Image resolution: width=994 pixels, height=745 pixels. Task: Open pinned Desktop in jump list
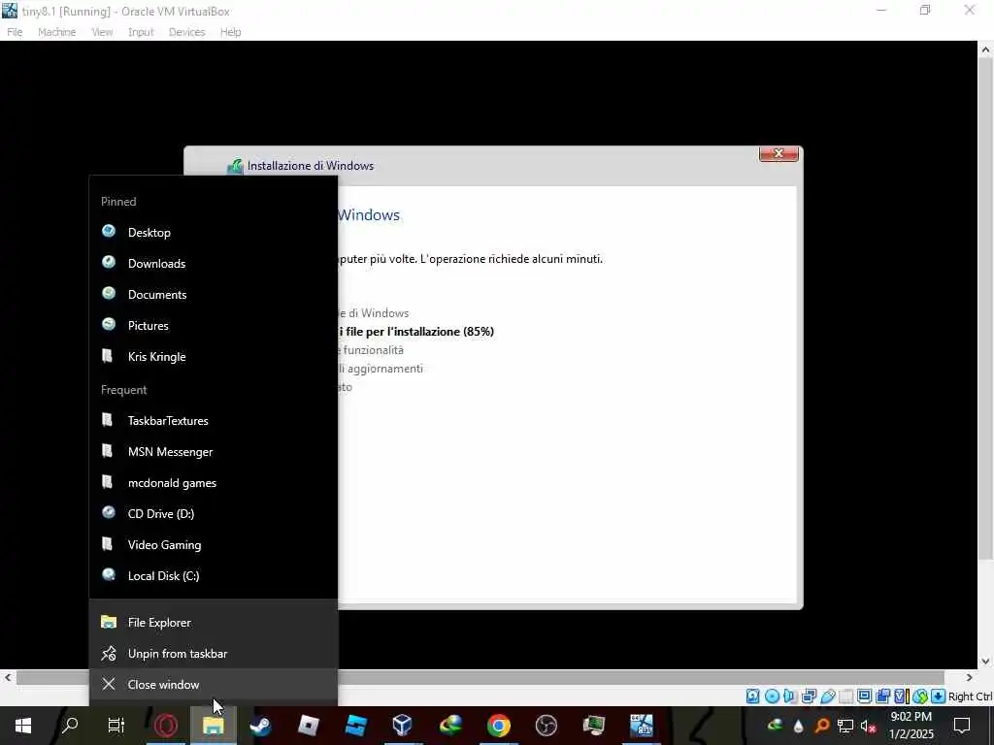(x=213, y=233)
